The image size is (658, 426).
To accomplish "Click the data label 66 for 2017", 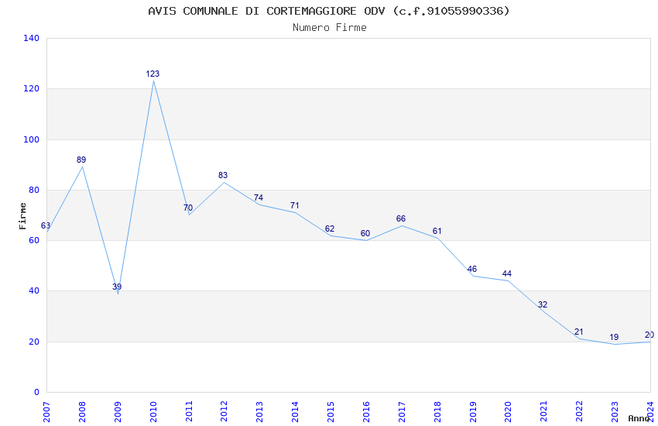I will pos(401,218).
